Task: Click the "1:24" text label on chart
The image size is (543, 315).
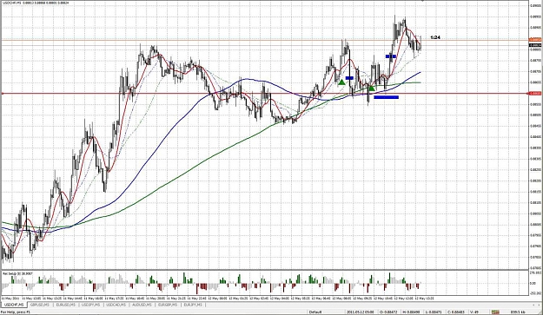Action: tap(435, 37)
